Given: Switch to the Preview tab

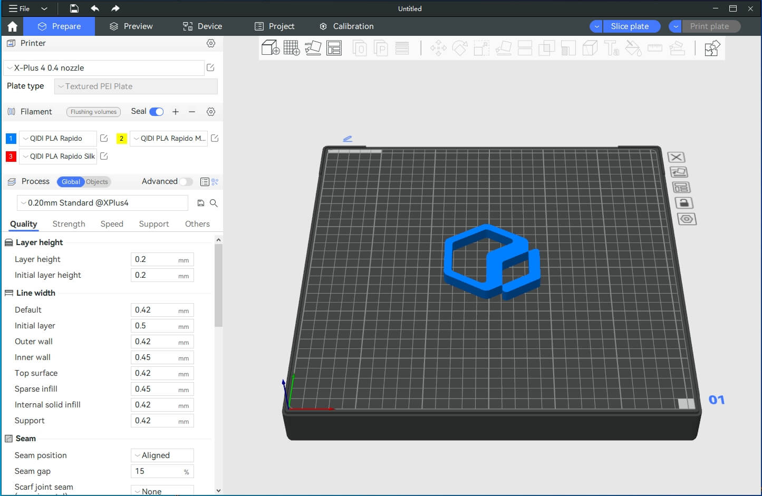Looking at the screenshot, I should point(130,26).
